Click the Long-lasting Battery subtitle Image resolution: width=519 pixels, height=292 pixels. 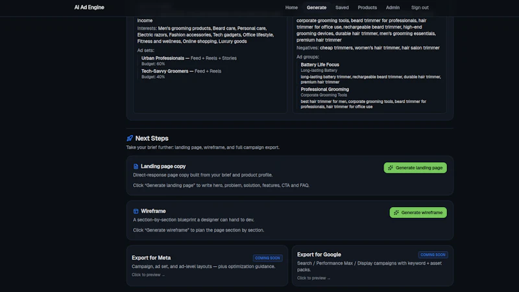[319, 70]
